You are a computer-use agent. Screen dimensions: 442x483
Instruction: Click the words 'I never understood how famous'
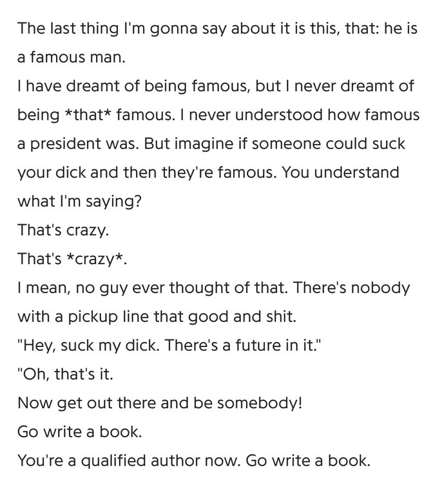[304, 115]
